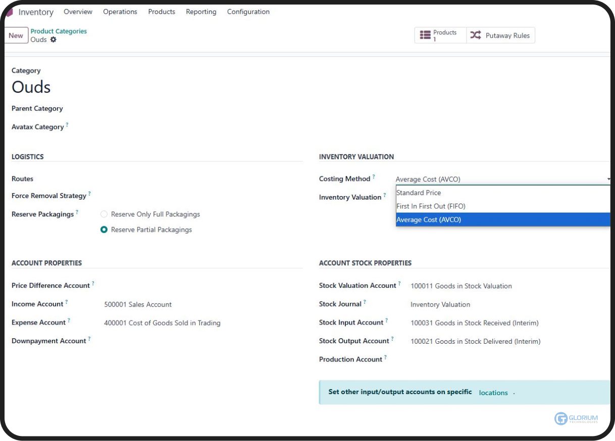Viewport: 615px width, 441px height.
Task: Follow the locations link in info banner
Action: pyautogui.click(x=493, y=393)
